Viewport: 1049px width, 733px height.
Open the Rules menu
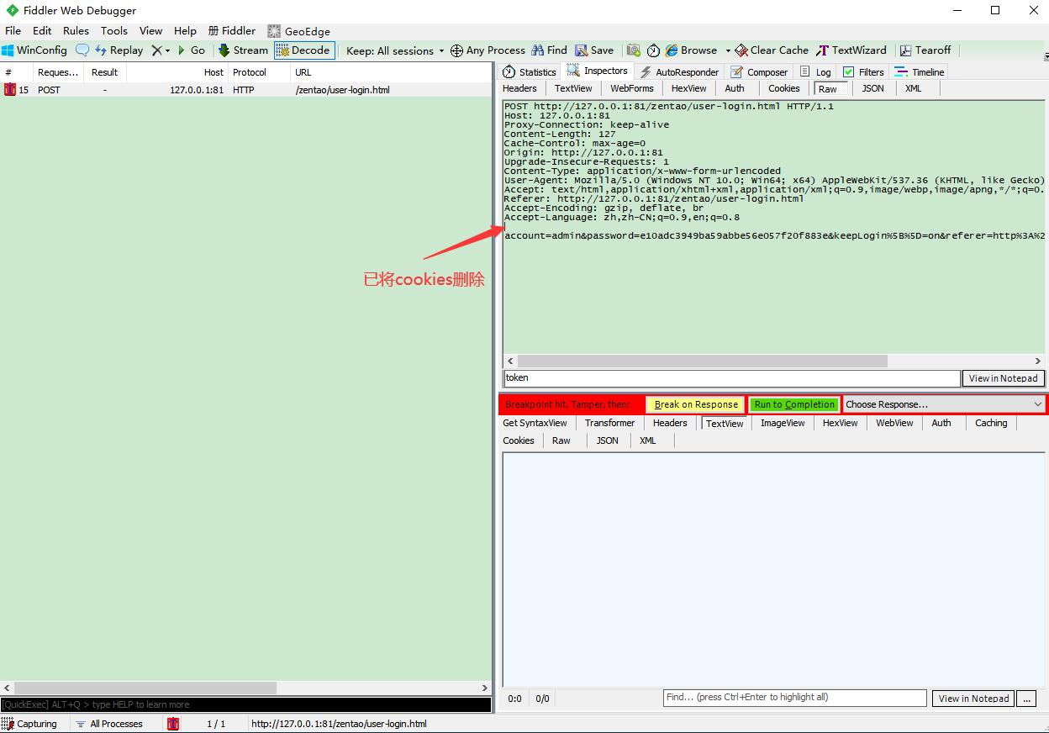click(x=76, y=31)
